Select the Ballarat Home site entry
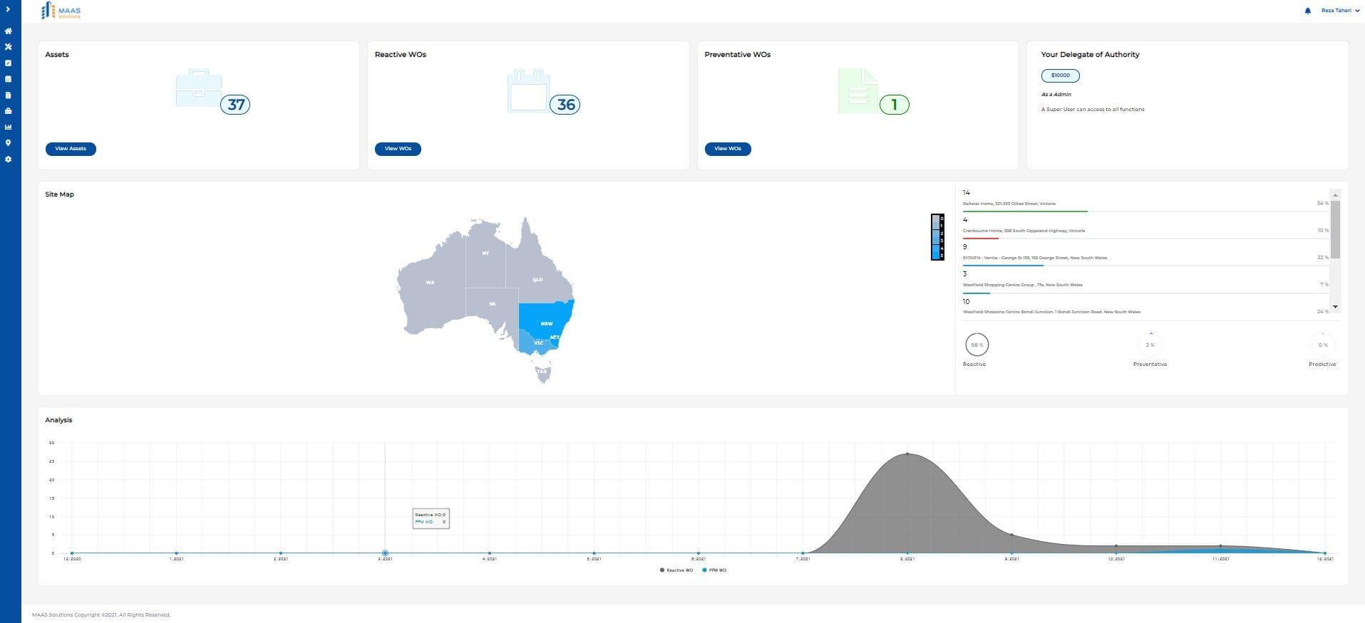Viewport: 1365px width, 623px height. point(1009,204)
